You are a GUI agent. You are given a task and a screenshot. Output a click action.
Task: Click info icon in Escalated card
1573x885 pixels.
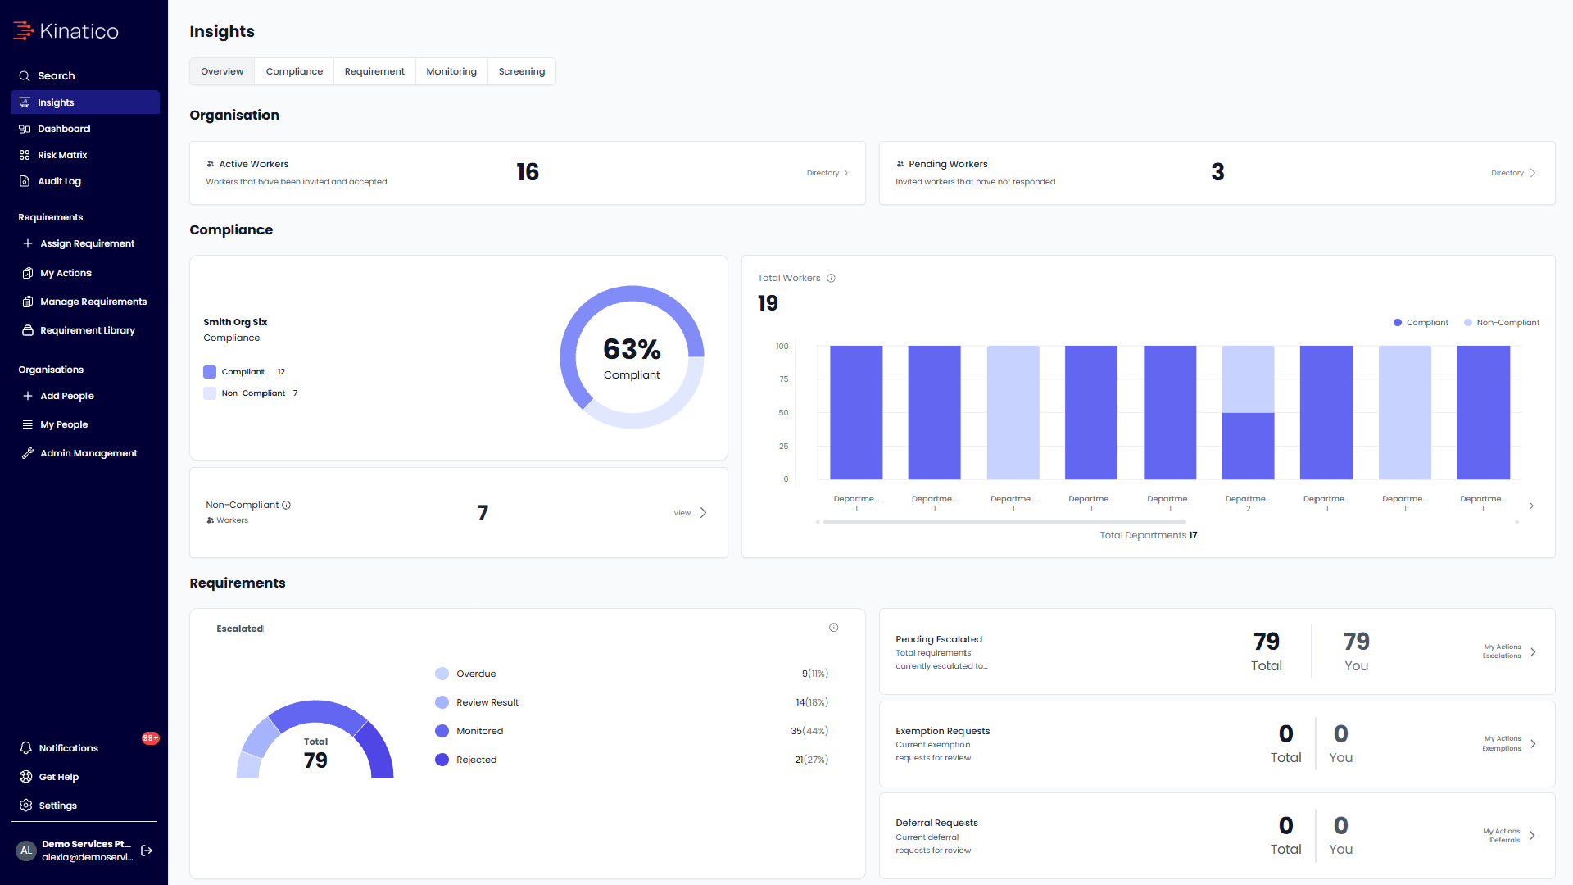coord(833,628)
